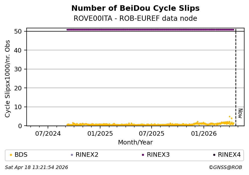Viewport: 249px width, 175px height.
Task: Click the y-axis tick label 50
Action: coord(21,32)
